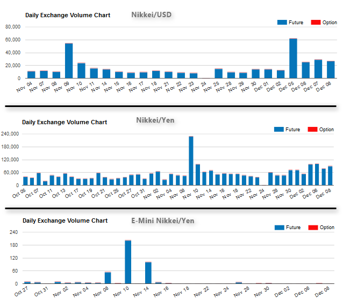Click the blue Future swatch in E-Mini legend

click(x=279, y=227)
